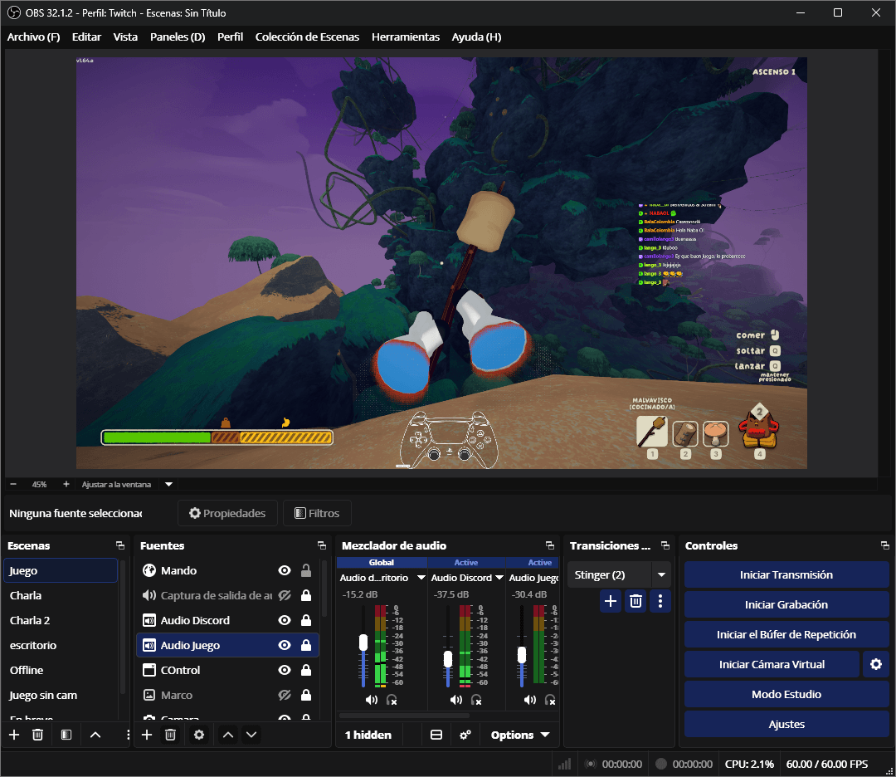The width and height of the screenshot is (896, 777).
Task: Mute the Audio Discord channel speaker
Action: [456, 700]
